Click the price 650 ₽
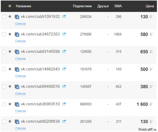Image resolution: width=158 pixels, height=132 pixels. [146, 52]
